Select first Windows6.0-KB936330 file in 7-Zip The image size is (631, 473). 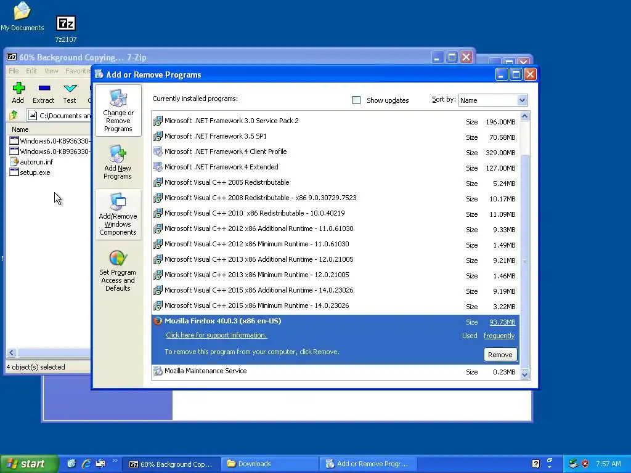[50, 141]
